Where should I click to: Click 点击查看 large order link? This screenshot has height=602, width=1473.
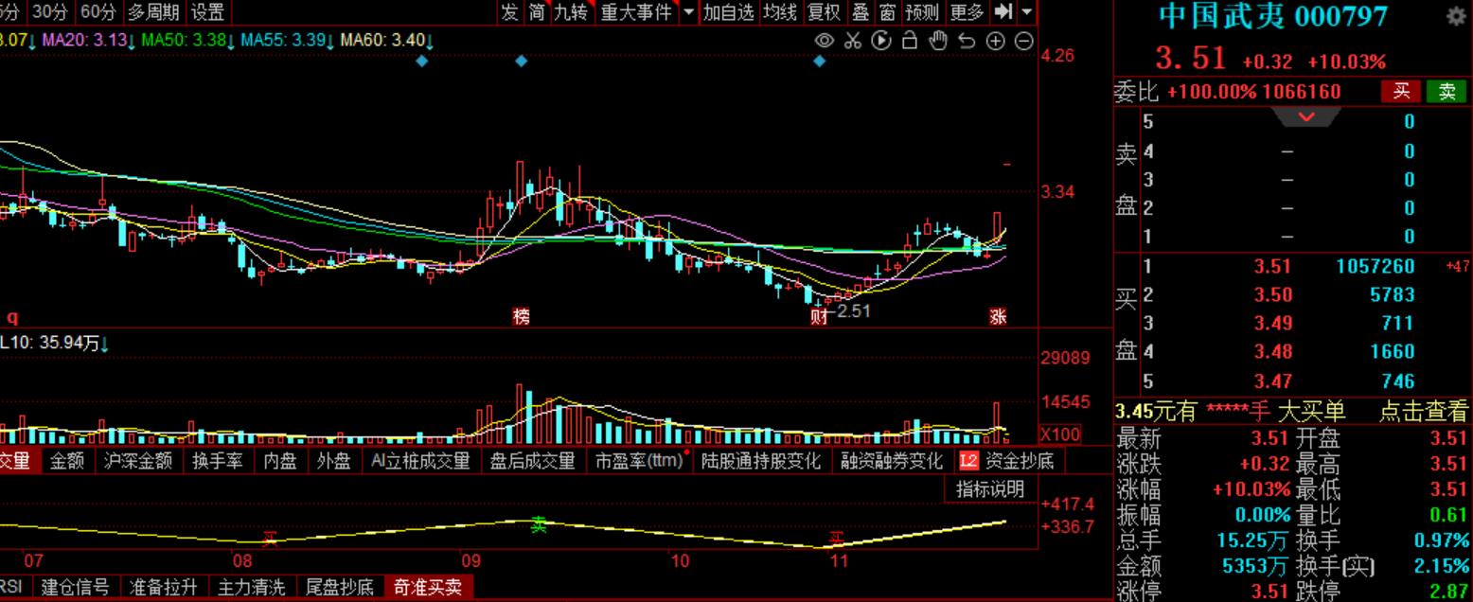click(x=1423, y=411)
